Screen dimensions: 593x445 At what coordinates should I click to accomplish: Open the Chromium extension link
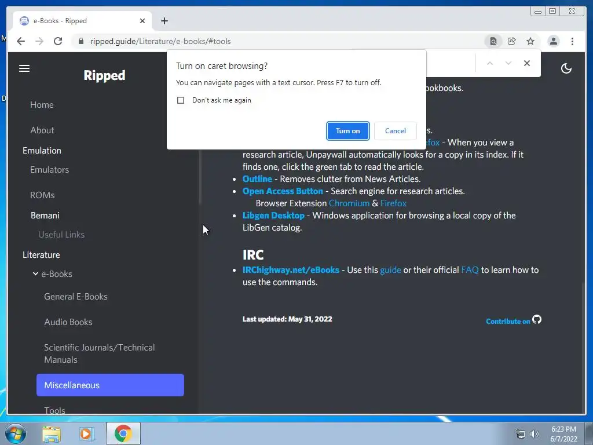(349, 203)
